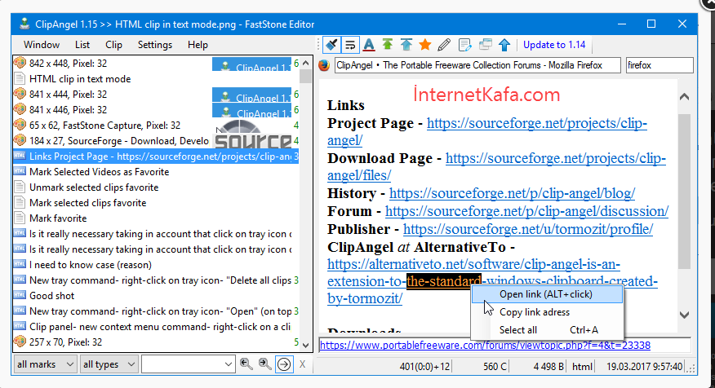The image size is (715, 388).
Task: Select the Links Project Page clip row
Action: pos(156,157)
